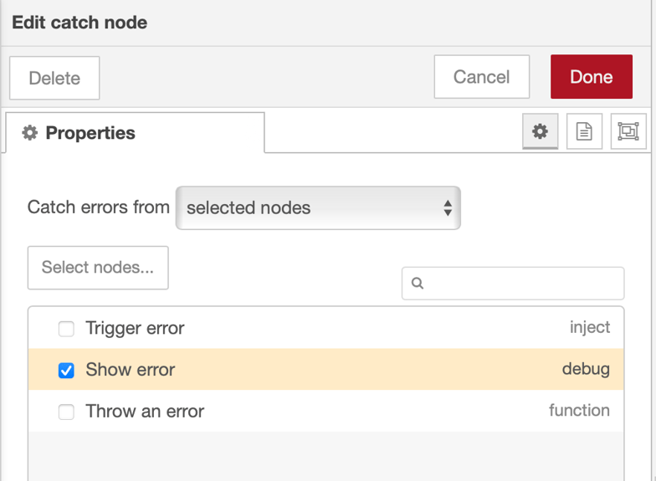Image resolution: width=656 pixels, height=481 pixels.
Task: Click the magnifier icon in search box
Action: (x=417, y=283)
